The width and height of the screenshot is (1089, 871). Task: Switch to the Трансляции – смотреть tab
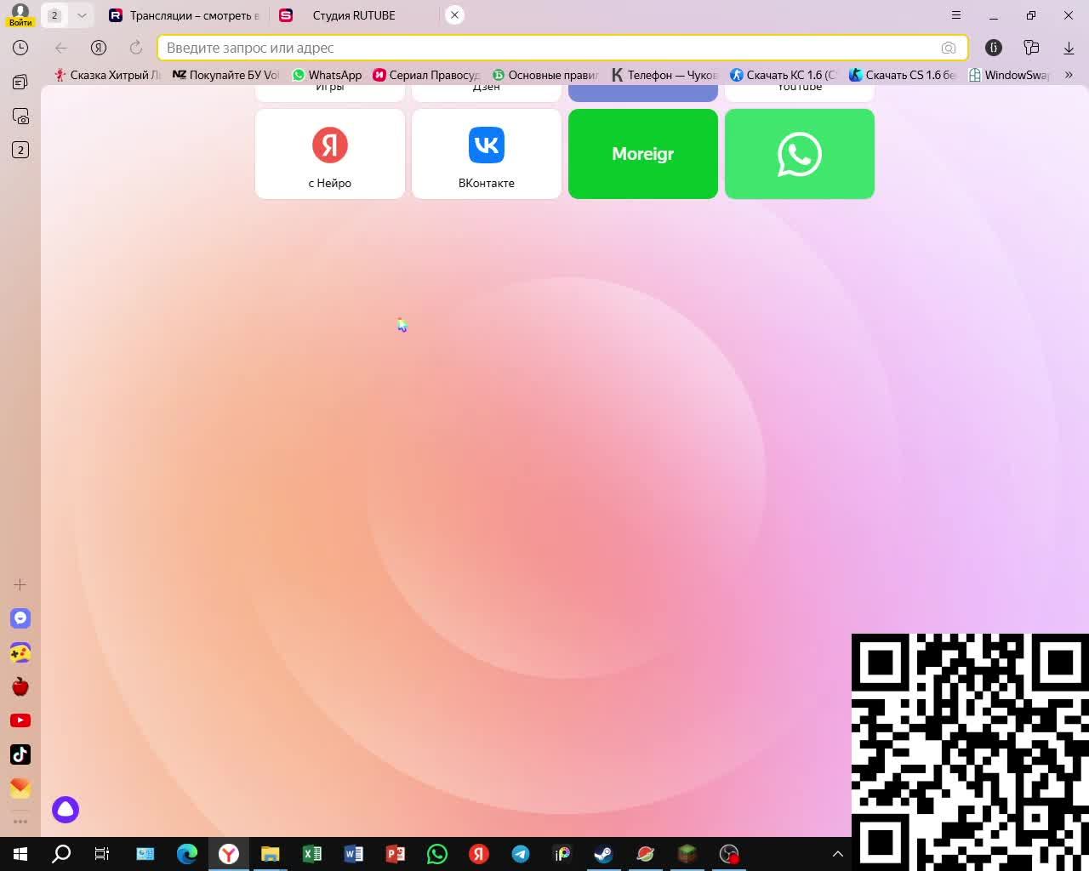[x=184, y=15]
